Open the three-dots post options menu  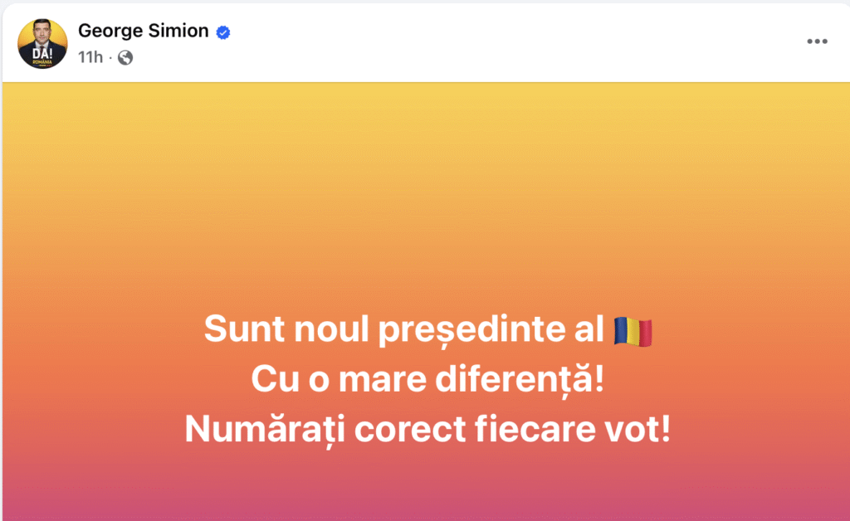pos(817,41)
